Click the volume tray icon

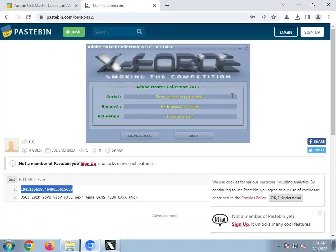(x=303, y=246)
